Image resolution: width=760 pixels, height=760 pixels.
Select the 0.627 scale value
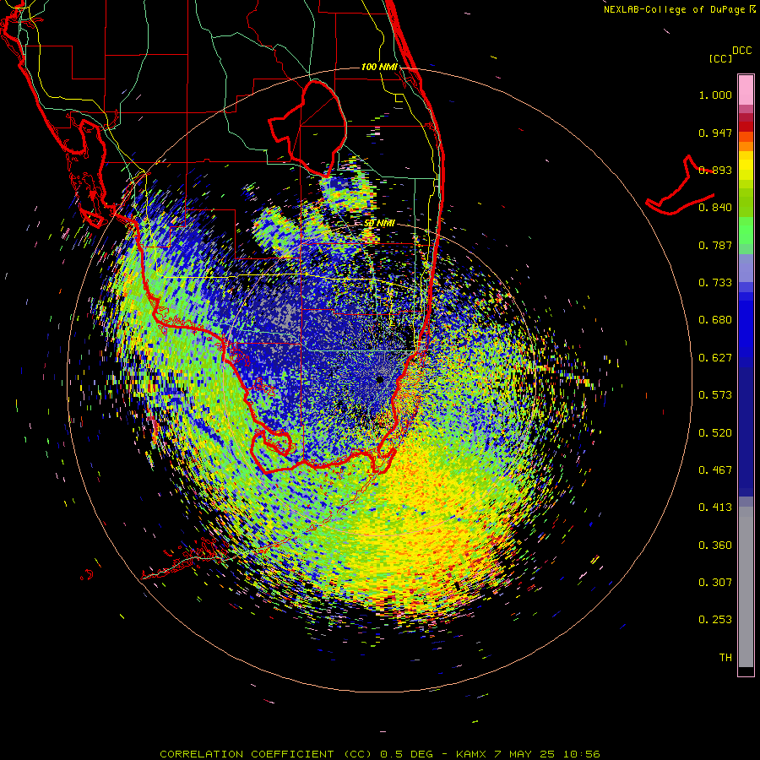pos(715,358)
